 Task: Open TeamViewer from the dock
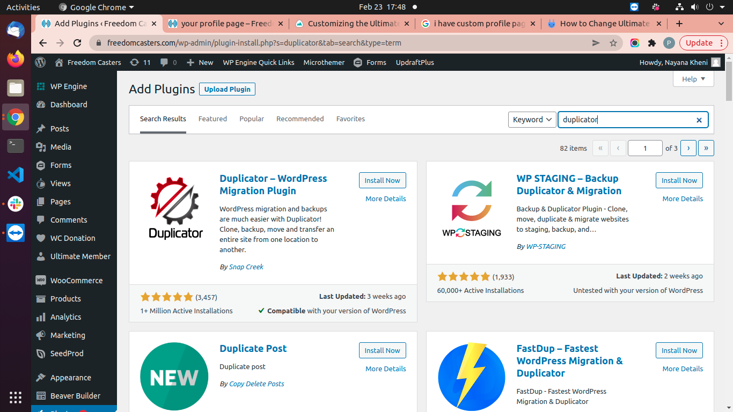click(x=16, y=233)
